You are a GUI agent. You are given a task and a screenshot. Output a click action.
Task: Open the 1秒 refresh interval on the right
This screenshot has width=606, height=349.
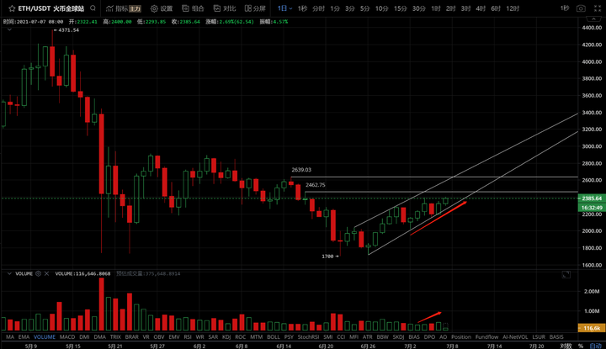pos(565,8)
